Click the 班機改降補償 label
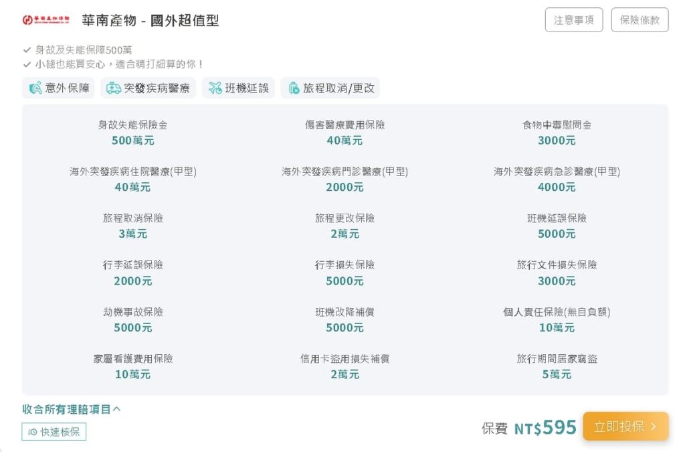This screenshot has width=685, height=452. coord(345,312)
